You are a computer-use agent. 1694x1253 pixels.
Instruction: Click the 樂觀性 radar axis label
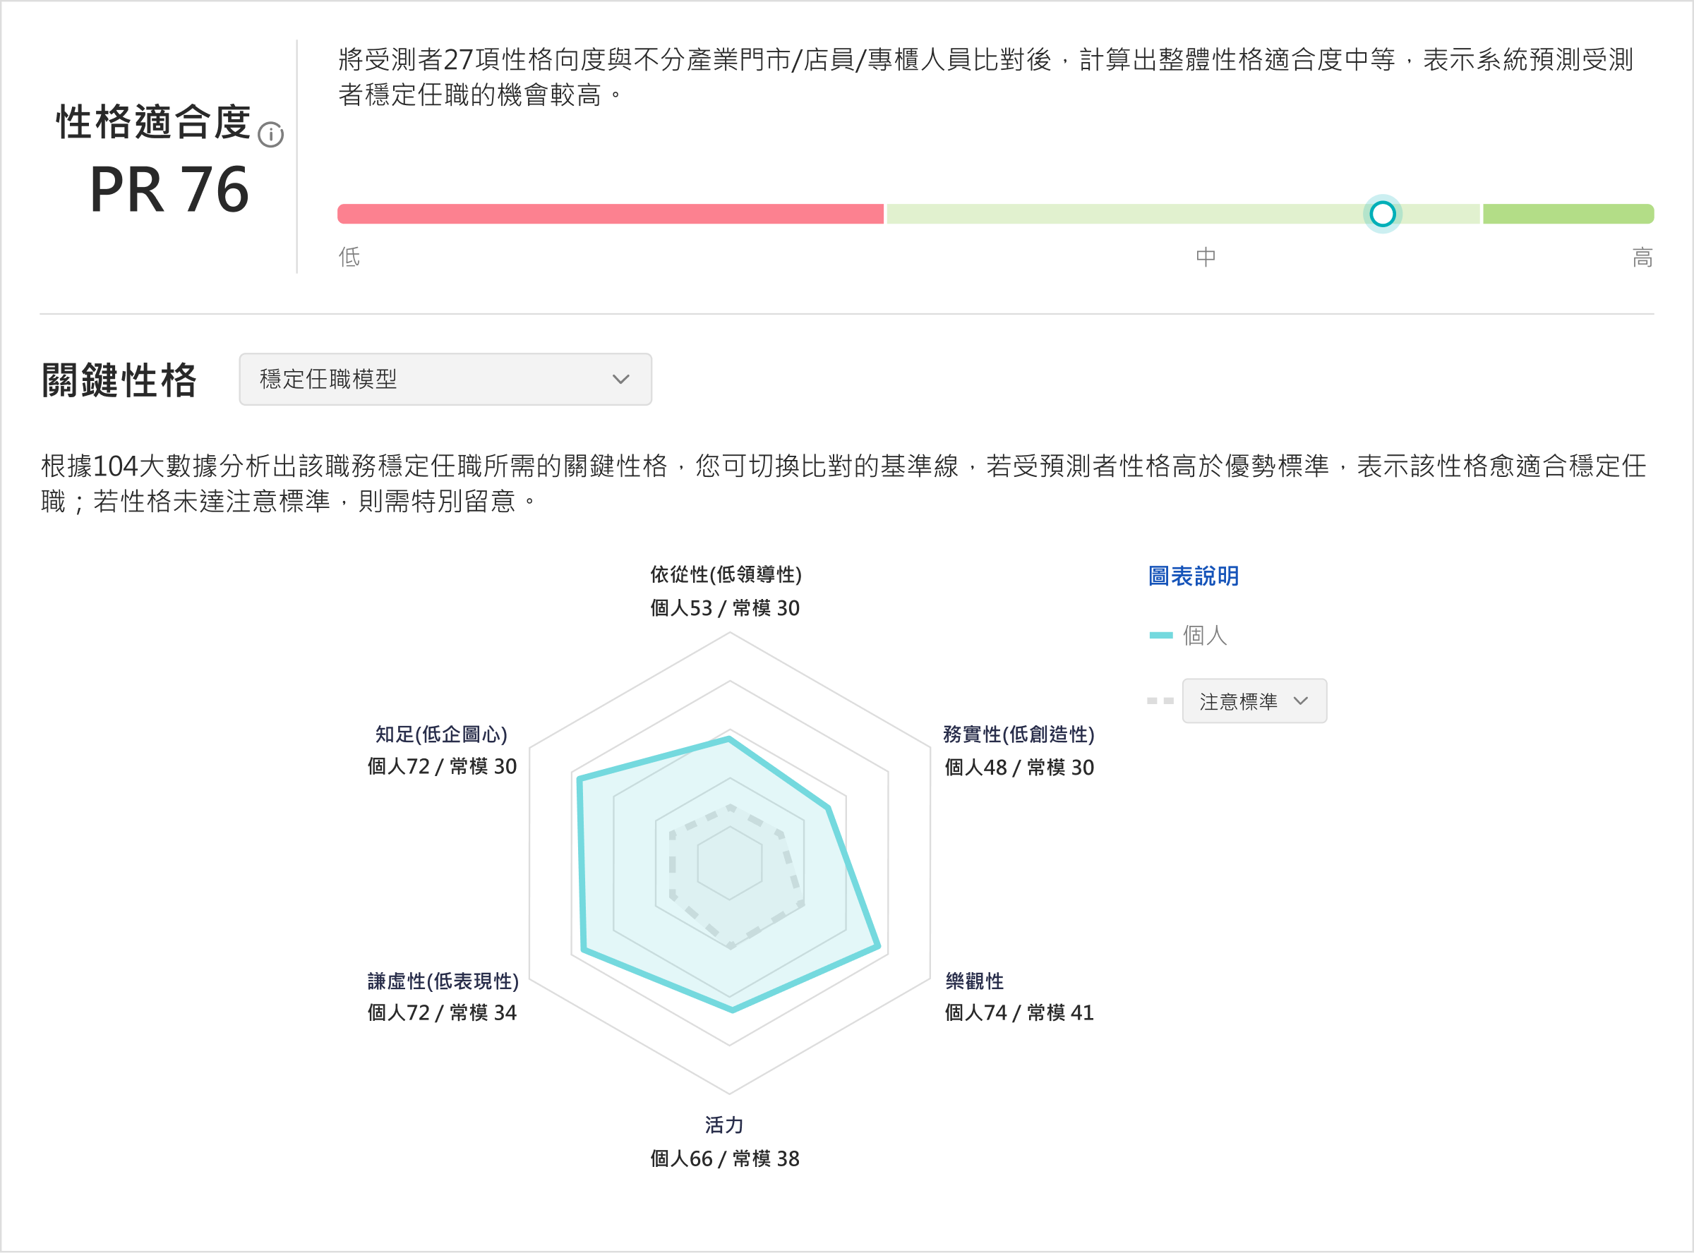pyautogui.click(x=975, y=981)
